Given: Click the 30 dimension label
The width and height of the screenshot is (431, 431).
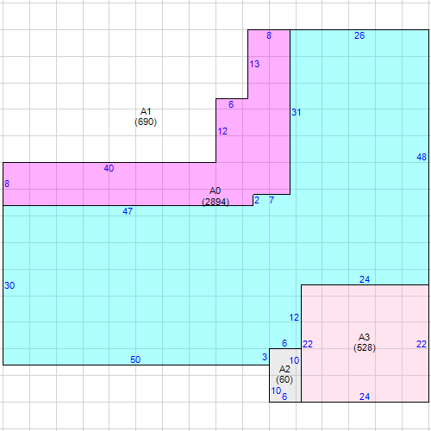Looking at the screenshot, I should (9, 285).
